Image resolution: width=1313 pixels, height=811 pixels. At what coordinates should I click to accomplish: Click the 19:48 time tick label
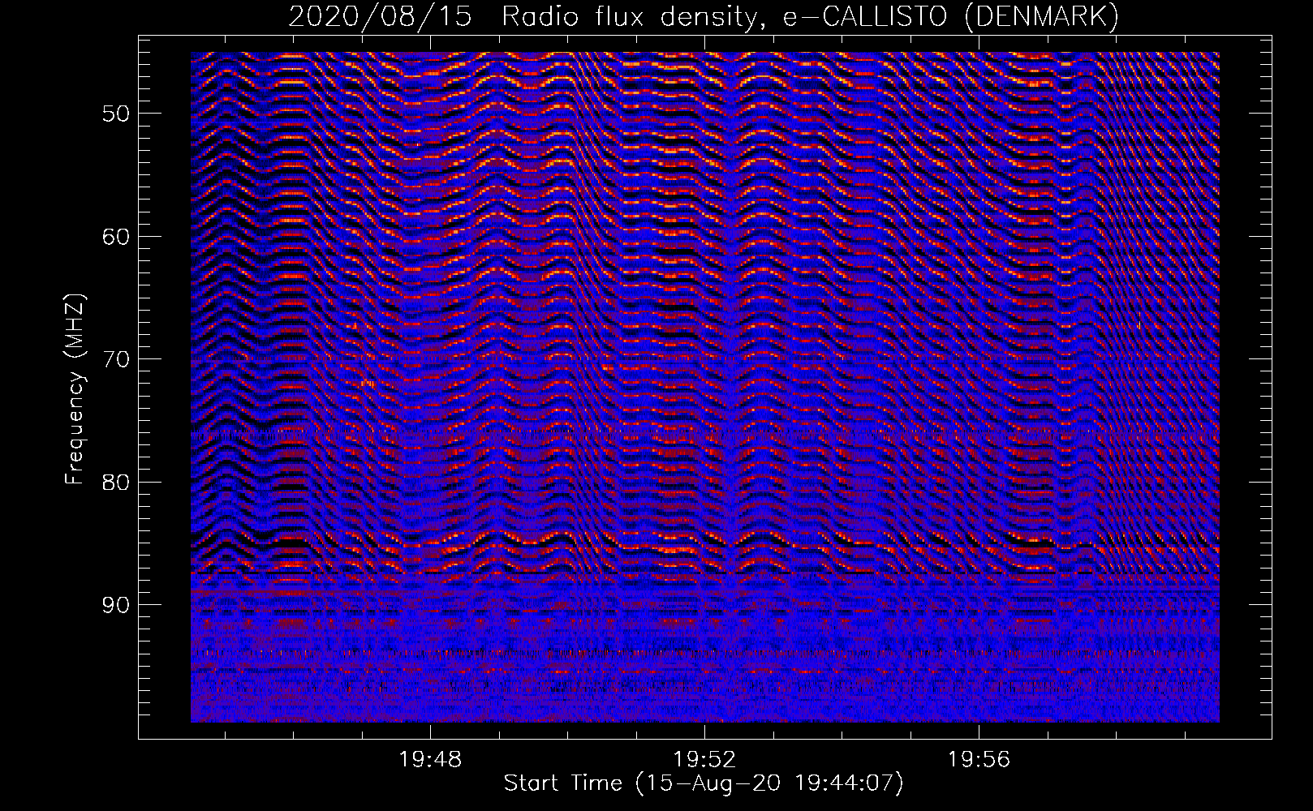[430, 760]
